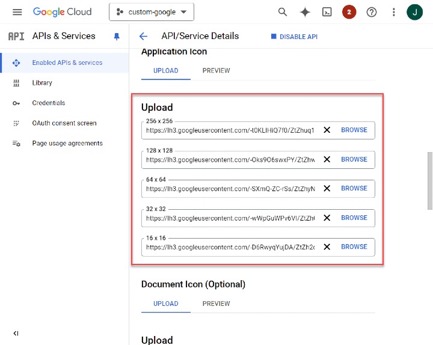
Task: Open the user account avatar J
Action: pos(414,12)
